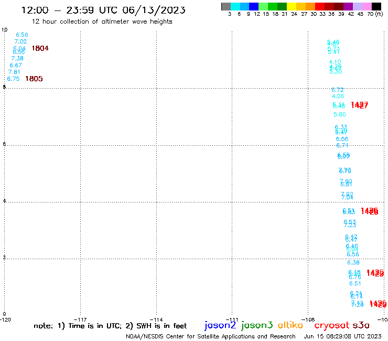Click the black swatch at legend end
This screenshot has width=388, height=341.
click(376, 6)
